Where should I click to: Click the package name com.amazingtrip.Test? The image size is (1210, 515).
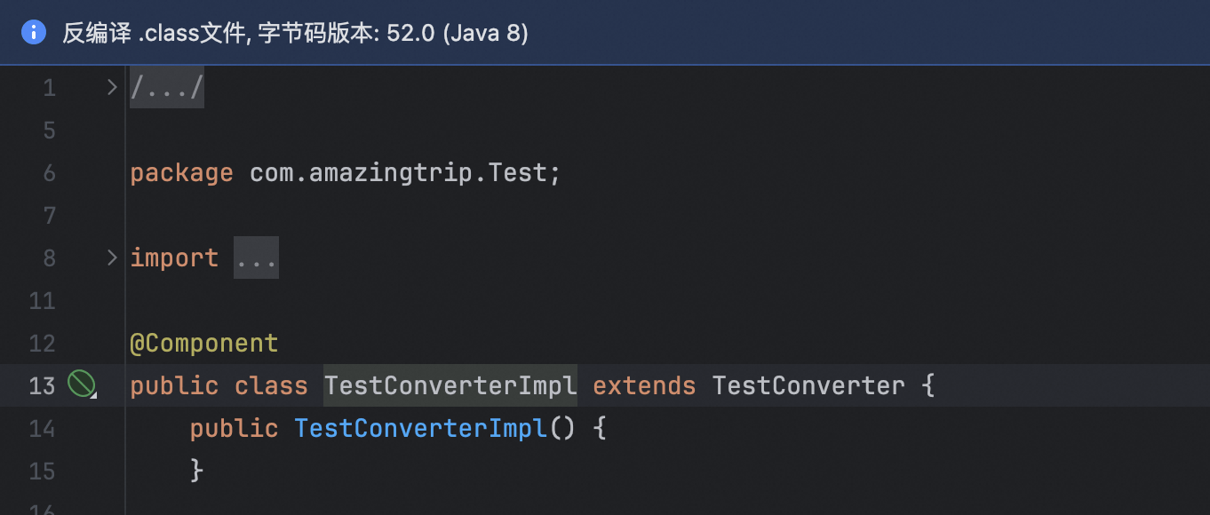click(398, 172)
